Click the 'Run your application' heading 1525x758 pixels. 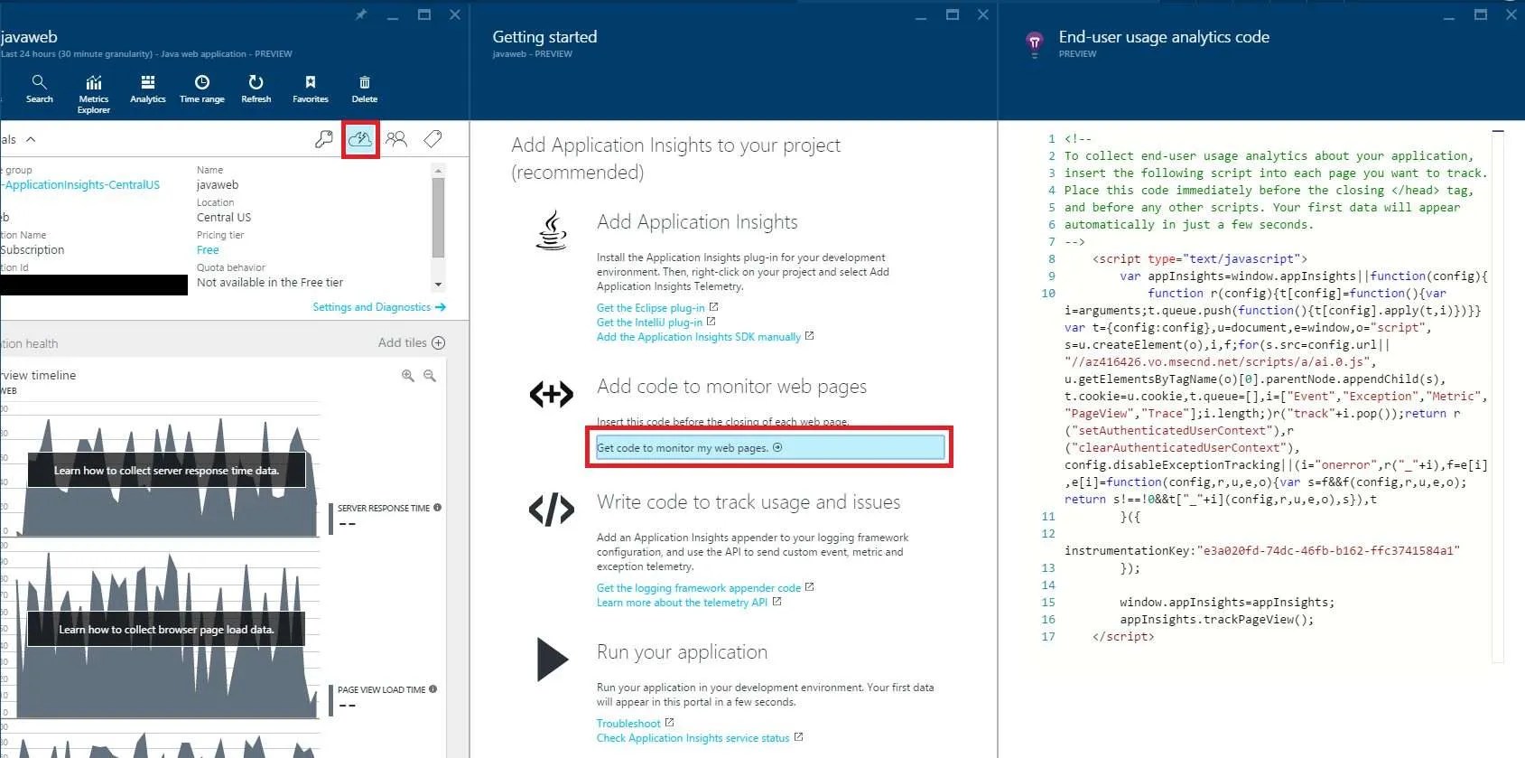pos(682,652)
